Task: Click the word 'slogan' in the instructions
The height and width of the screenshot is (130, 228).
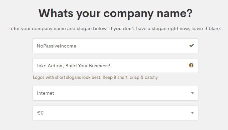Action: [x=84, y=29]
